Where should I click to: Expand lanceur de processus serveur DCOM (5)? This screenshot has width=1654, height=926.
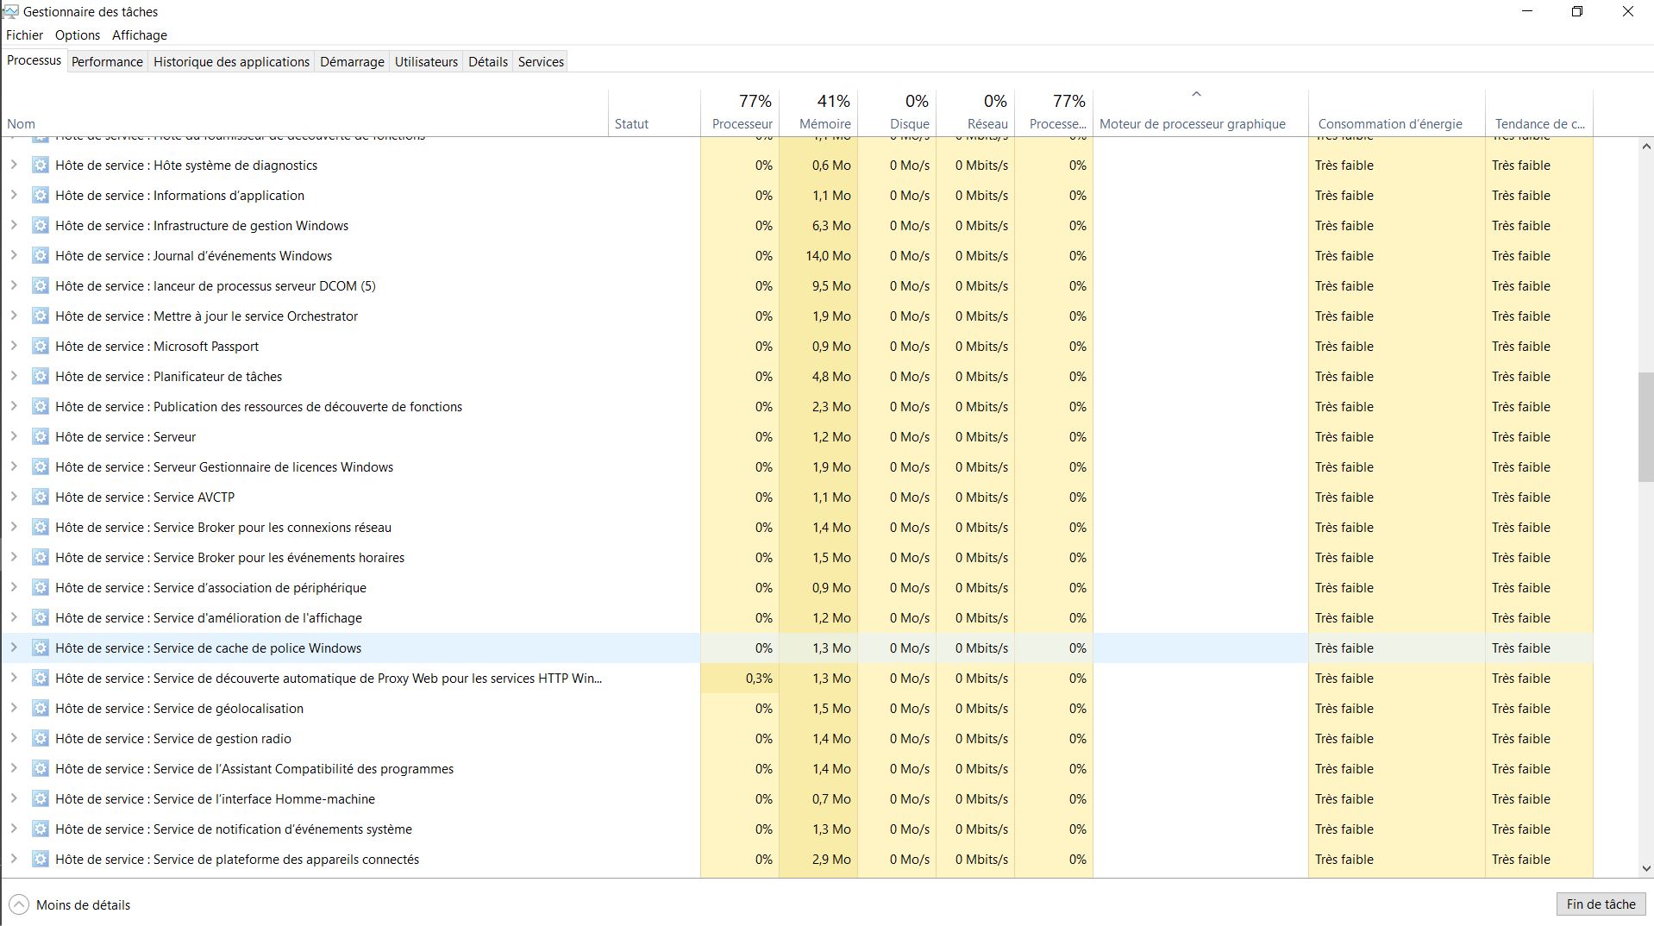click(x=14, y=285)
